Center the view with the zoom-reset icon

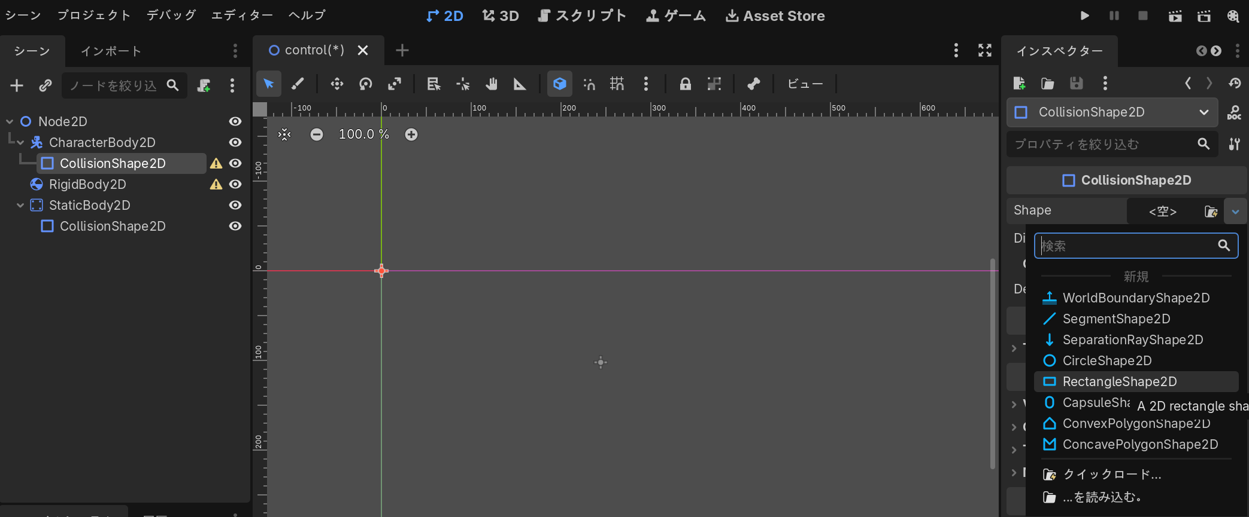pos(284,134)
